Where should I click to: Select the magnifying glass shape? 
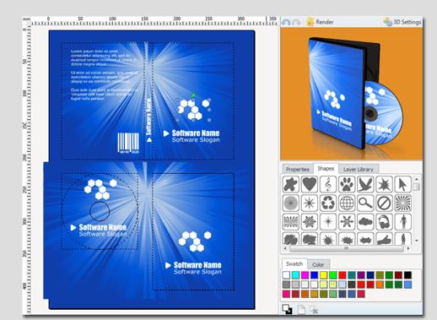click(365, 203)
